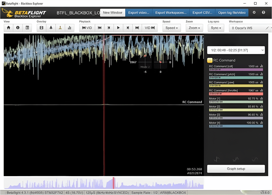
Task: Click Export Workspaces button
Action: [x=171, y=13]
